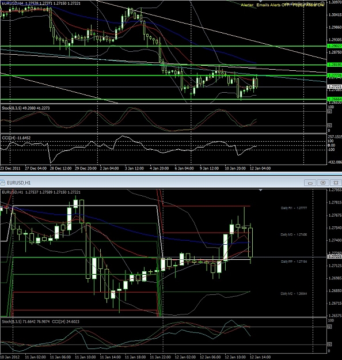
Task: Click the -432.086 CCI scale value
Action: [x=335, y=162]
